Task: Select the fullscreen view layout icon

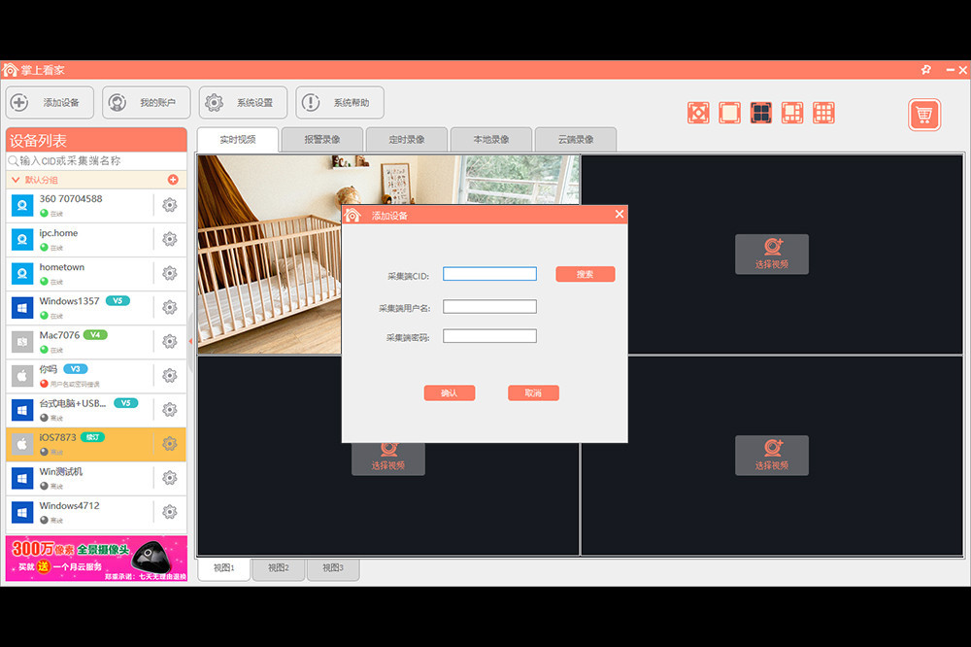Action: click(698, 113)
